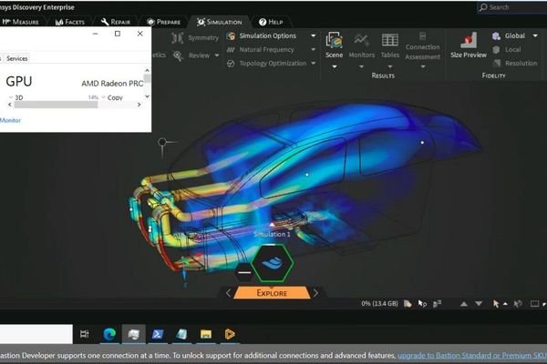Open the upgrade to Bastion Standard link
The width and height of the screenshot is (547, 364).
pos(472,356)
